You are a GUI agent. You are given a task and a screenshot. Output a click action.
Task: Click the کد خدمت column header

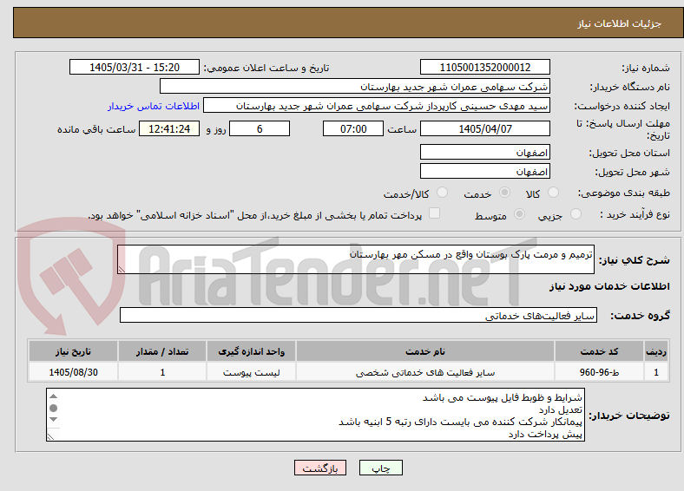point(599,351)
